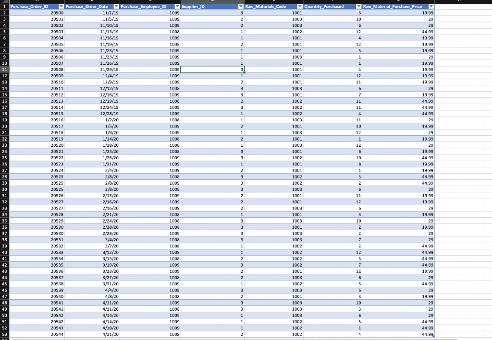Open the Purchase_Order_Date filter dropdown

115,7
